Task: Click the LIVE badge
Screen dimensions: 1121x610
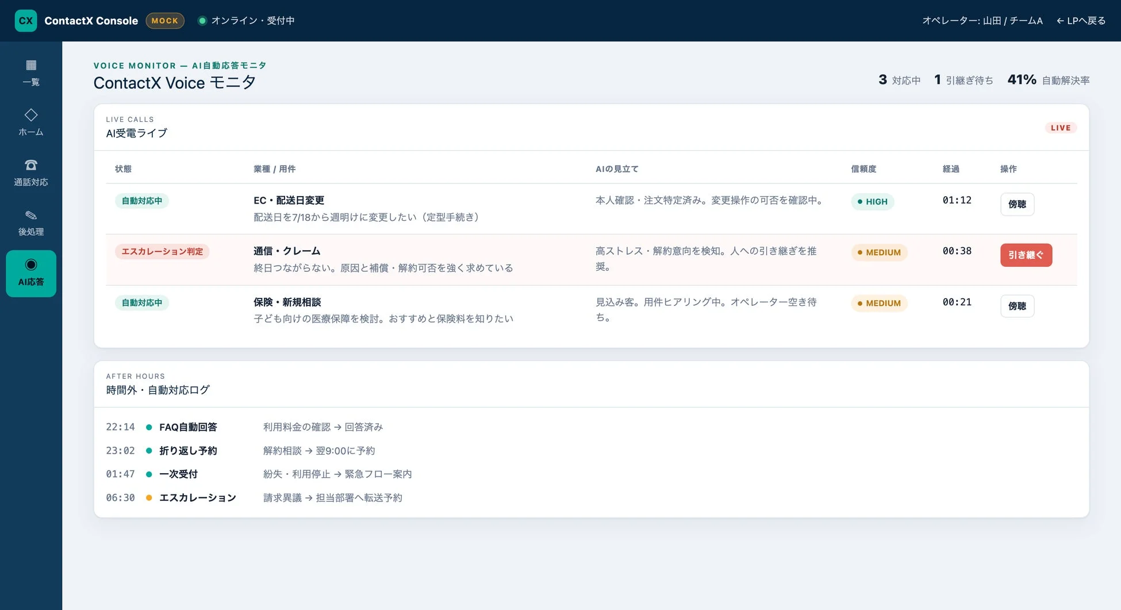Action: point(1061,128)
